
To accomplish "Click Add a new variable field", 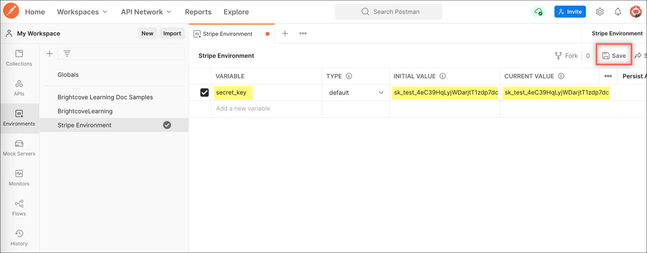I will [266, 108].
